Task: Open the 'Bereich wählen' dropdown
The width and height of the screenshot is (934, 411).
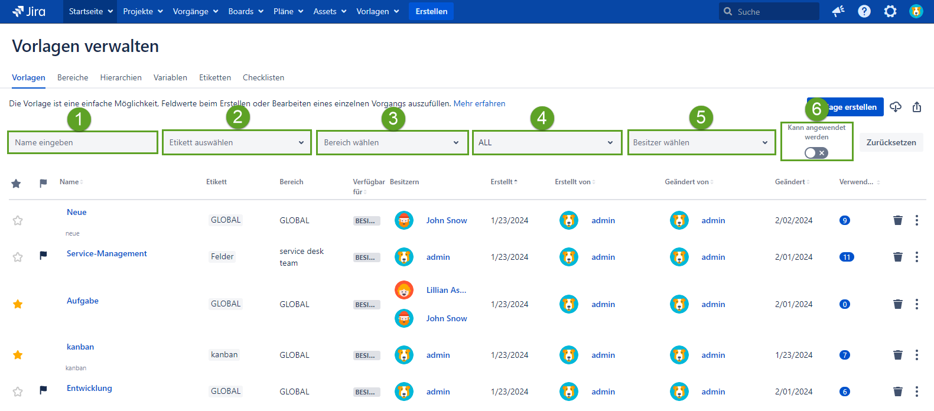Action: coord(392,142)
